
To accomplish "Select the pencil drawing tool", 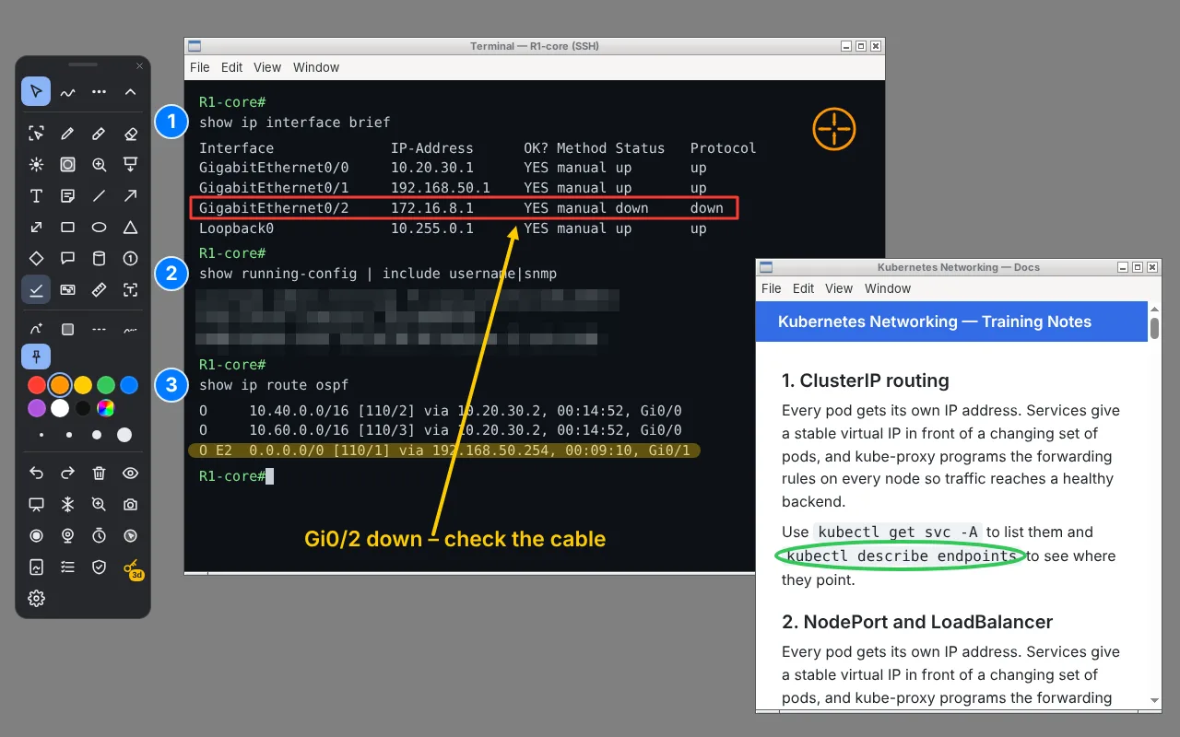I will click(x=67, y=134).
